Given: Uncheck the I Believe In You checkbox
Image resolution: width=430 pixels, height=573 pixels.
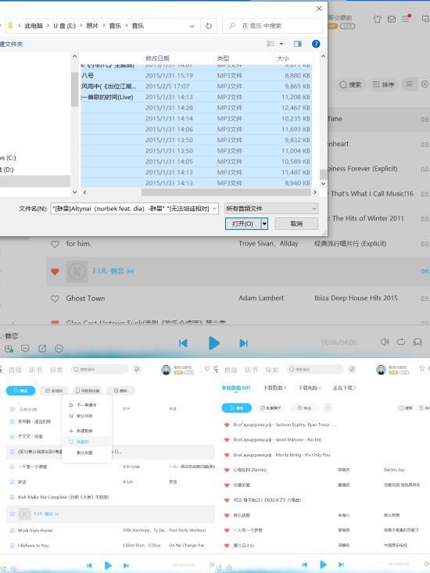Looking at the screenshot, I should pyautogui.click(x=12, y=546).
